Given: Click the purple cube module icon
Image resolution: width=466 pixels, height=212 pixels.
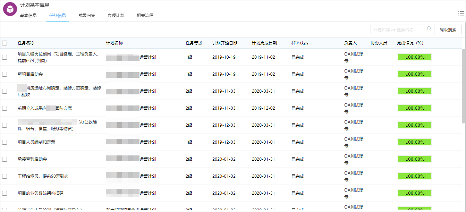Looking at the screenshot, I should [x=10, y=9].
